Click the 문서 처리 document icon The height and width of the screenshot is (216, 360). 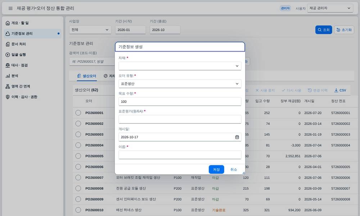point(8,44)
